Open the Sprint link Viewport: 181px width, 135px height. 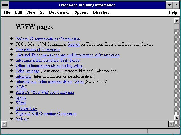click(21, 98)
